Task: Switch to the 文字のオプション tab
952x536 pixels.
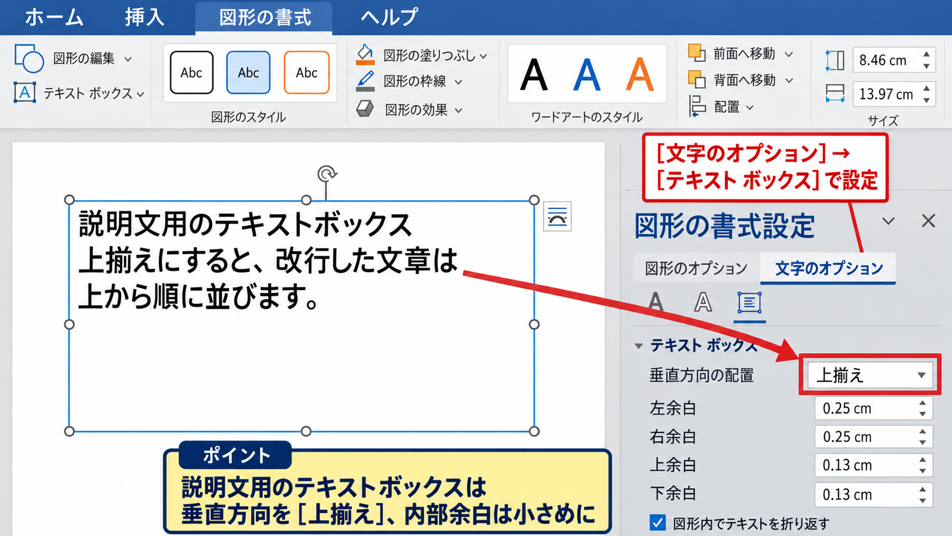Action: [x=828, y=268]
